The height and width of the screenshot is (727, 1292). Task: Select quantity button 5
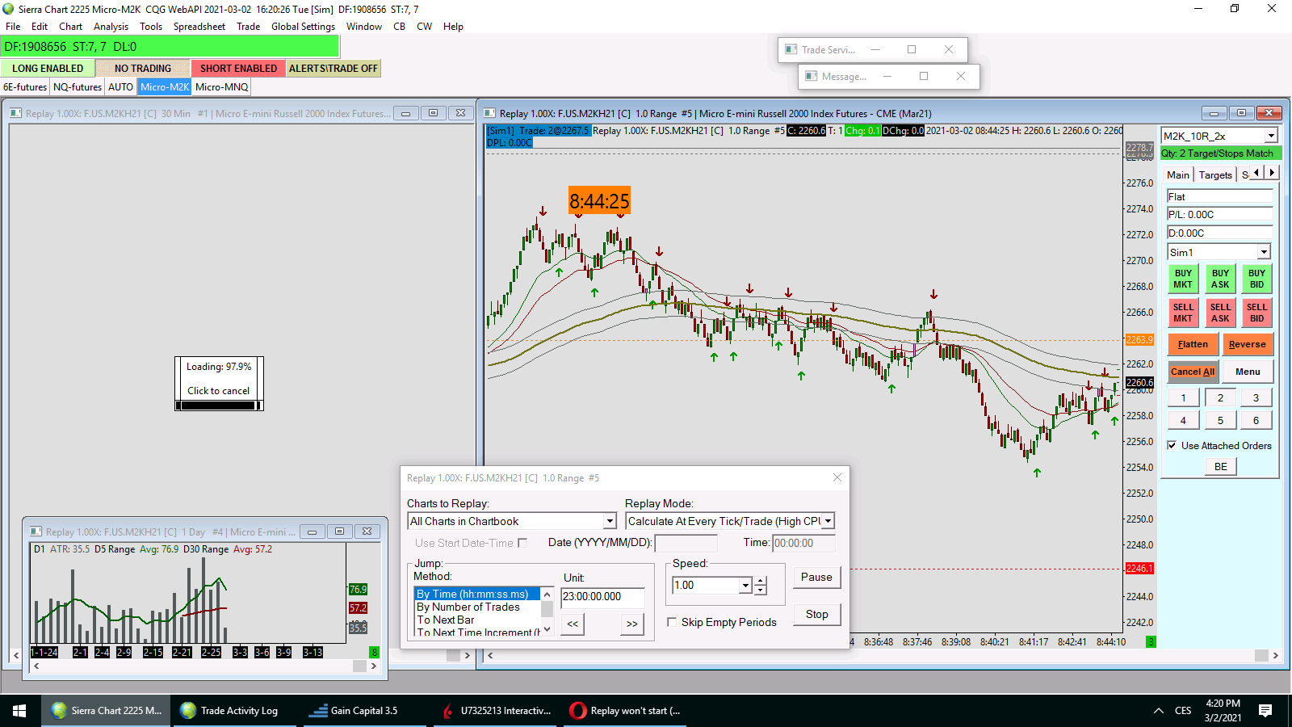(1220, 420)
